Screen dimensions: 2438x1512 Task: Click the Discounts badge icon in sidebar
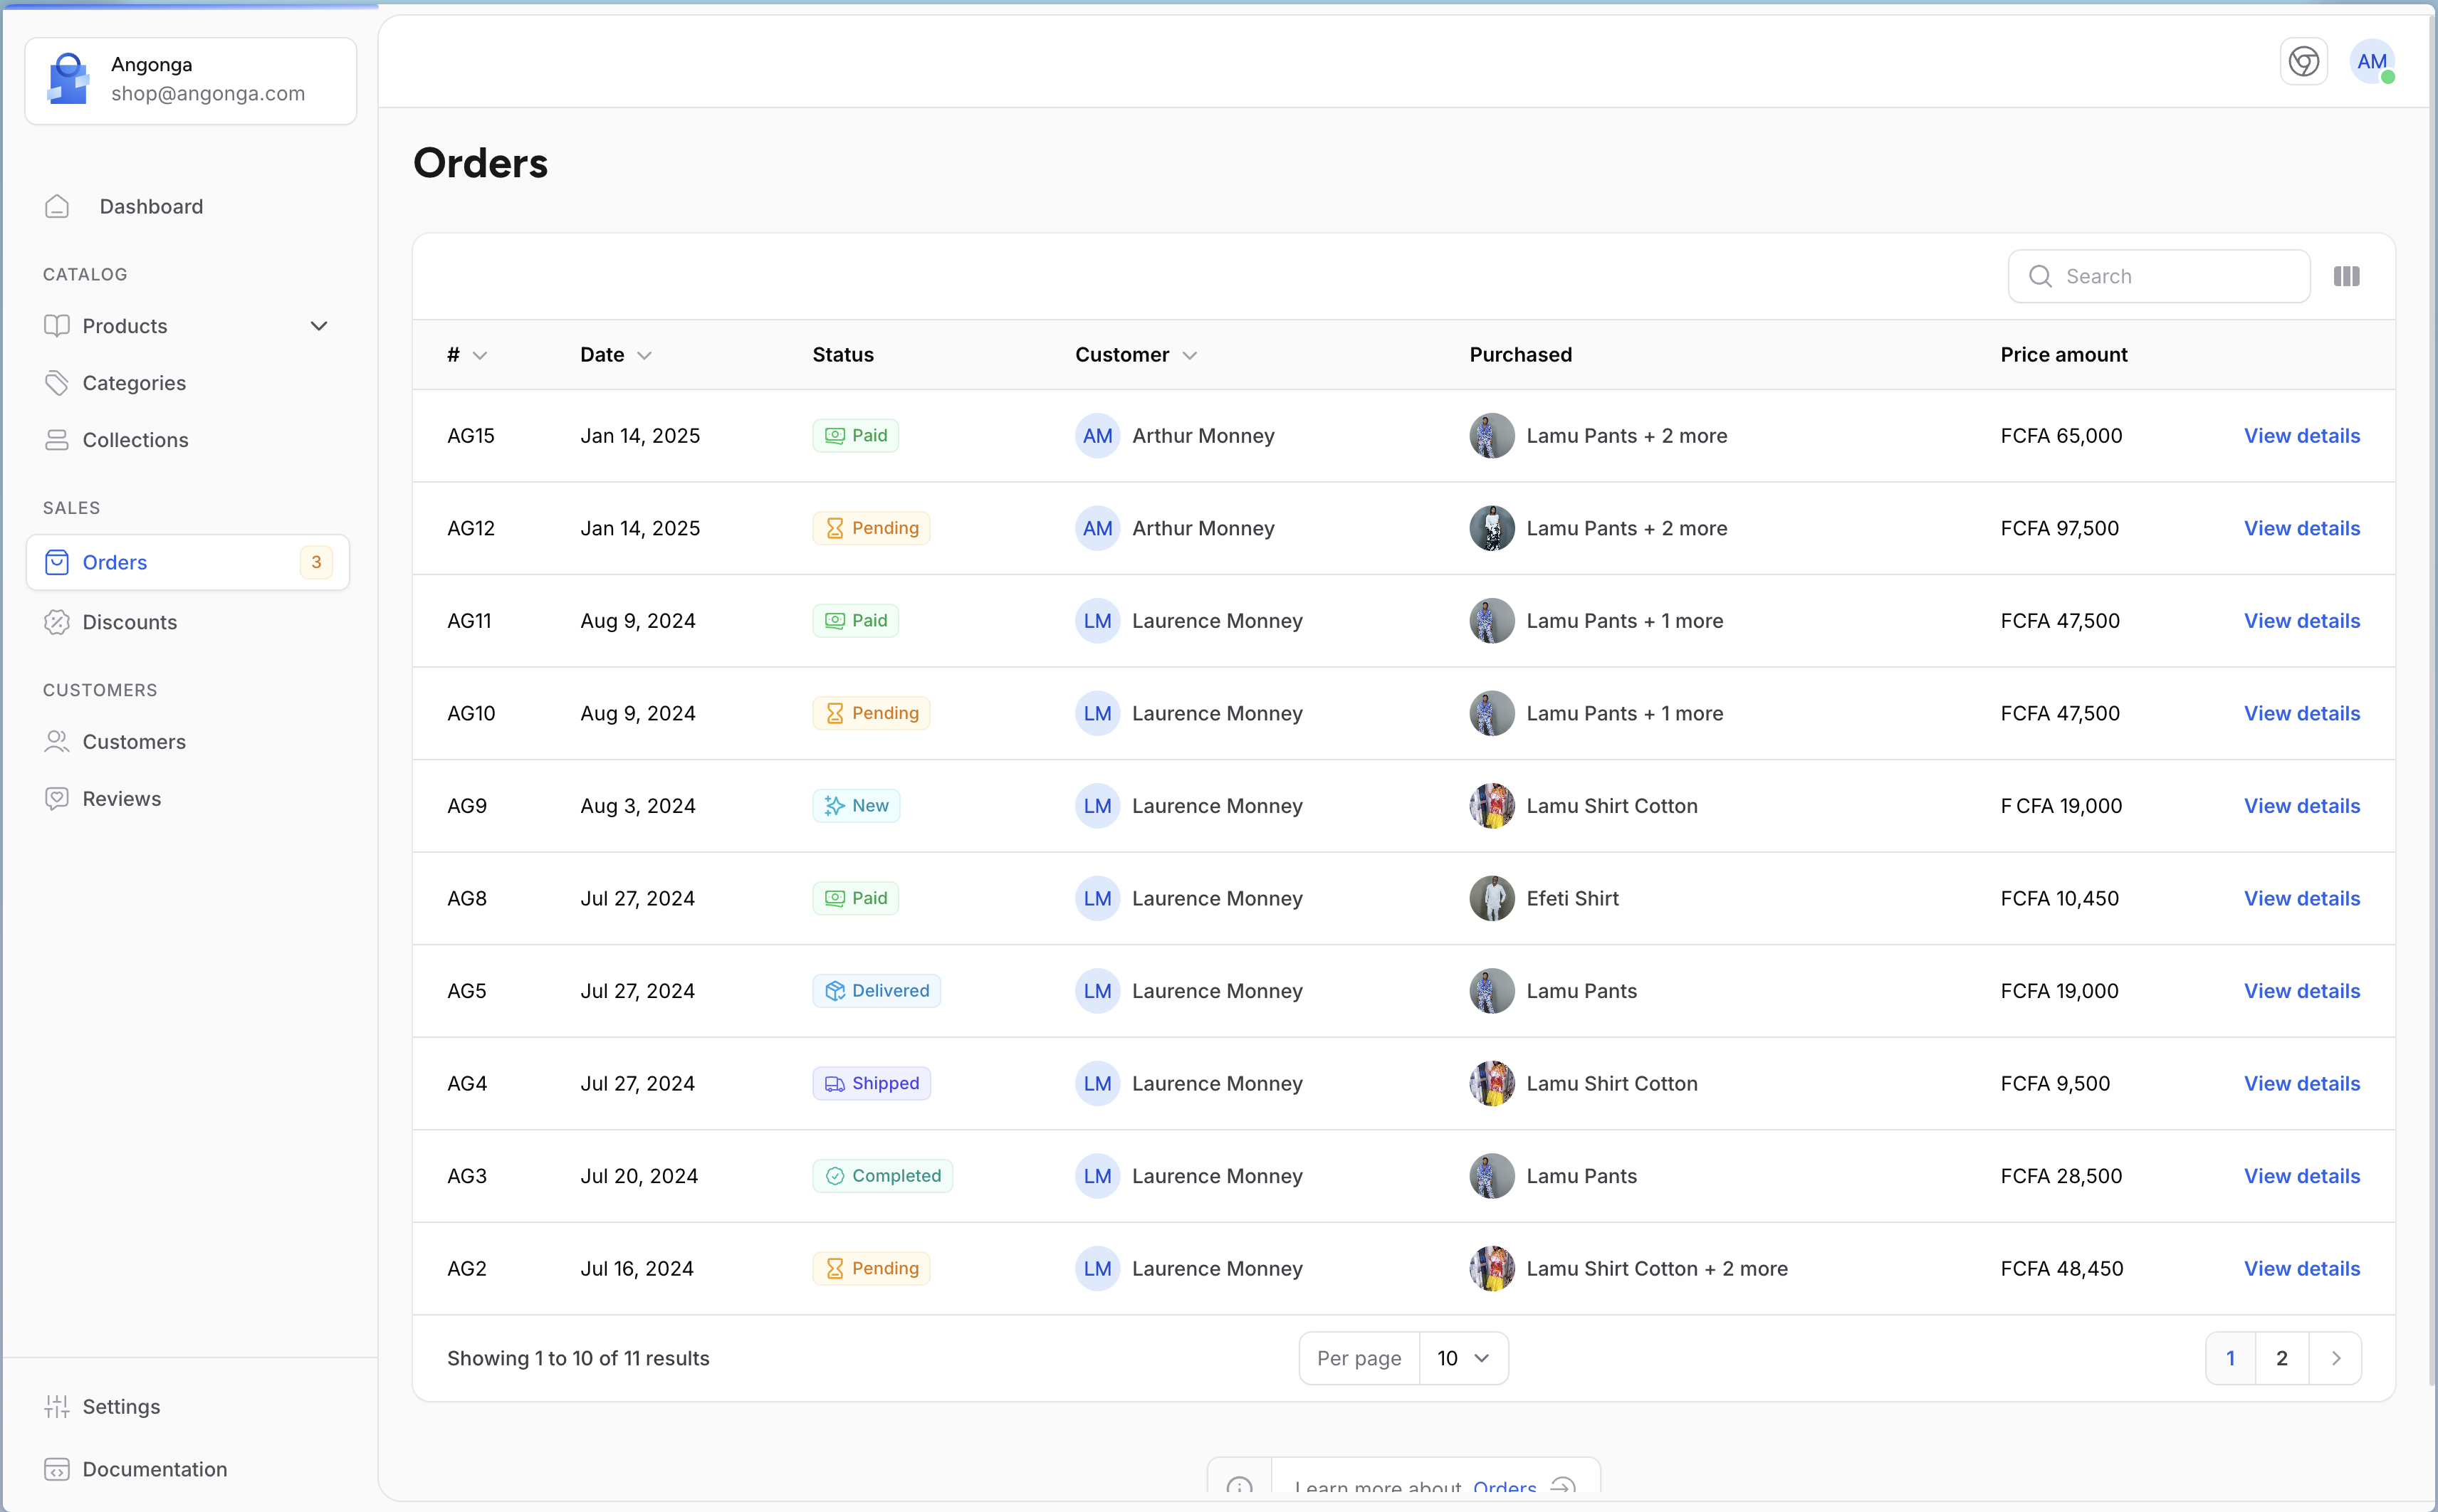(x=57, y=622)
